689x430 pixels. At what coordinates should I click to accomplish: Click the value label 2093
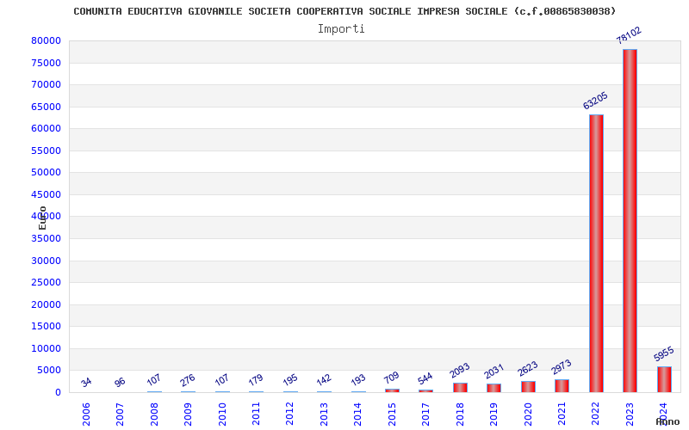pos(460,371)
